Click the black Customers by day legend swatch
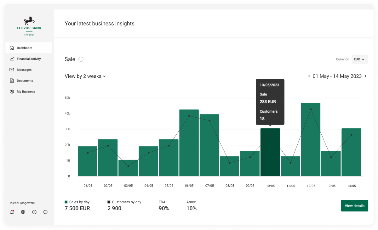The width and height of the screenshot is (378, 230). pos(109,202)
